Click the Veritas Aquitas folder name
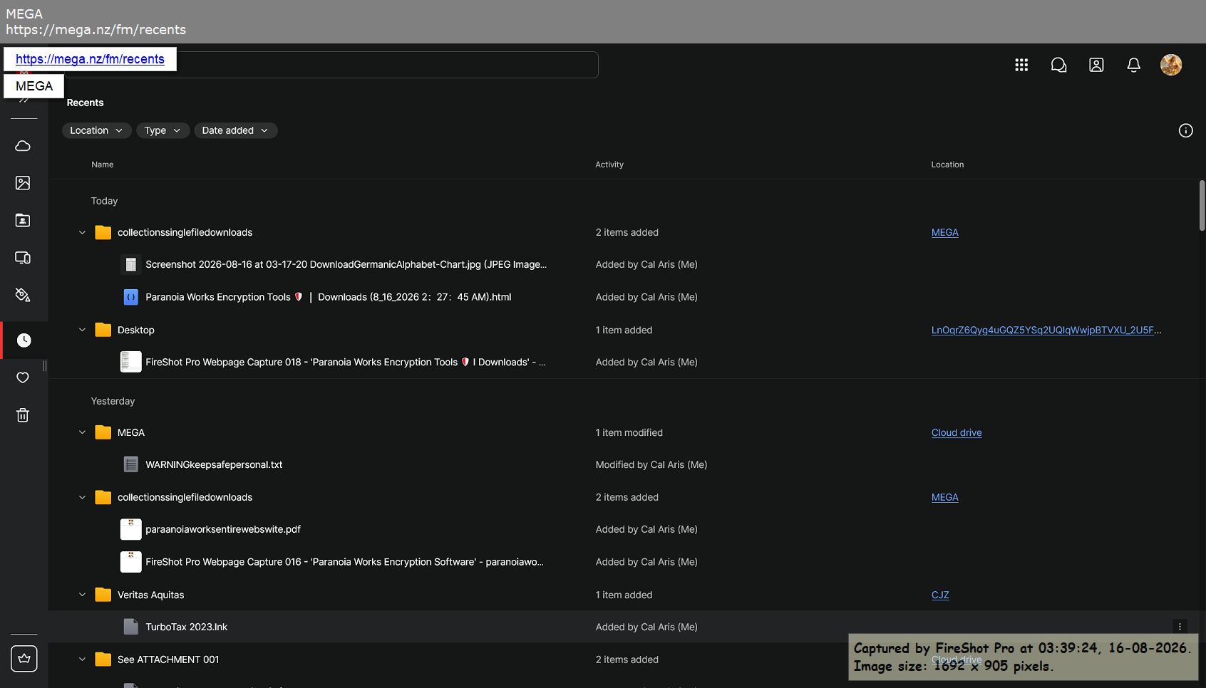 pyautogui.click(x=150, y=595)
